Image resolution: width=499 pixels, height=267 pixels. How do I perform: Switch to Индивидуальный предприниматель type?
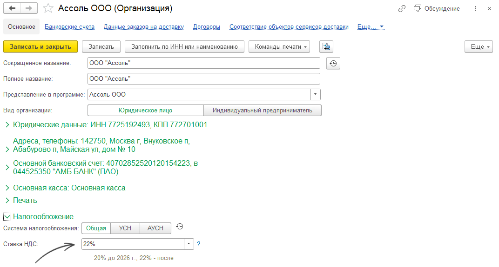[262, 111]
